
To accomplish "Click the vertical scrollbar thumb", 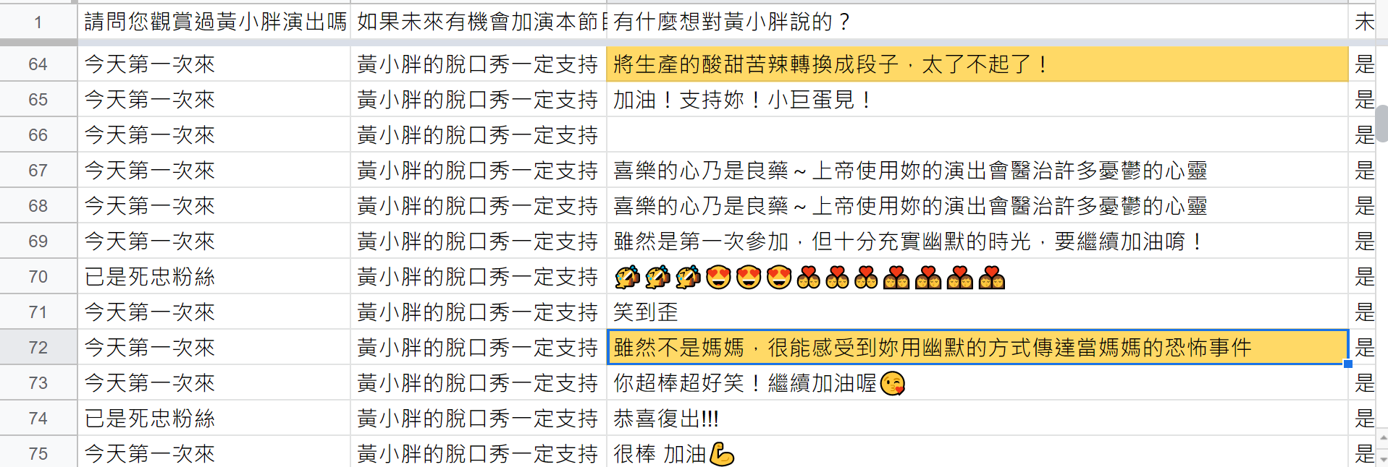I will (x=1382, y=124).
